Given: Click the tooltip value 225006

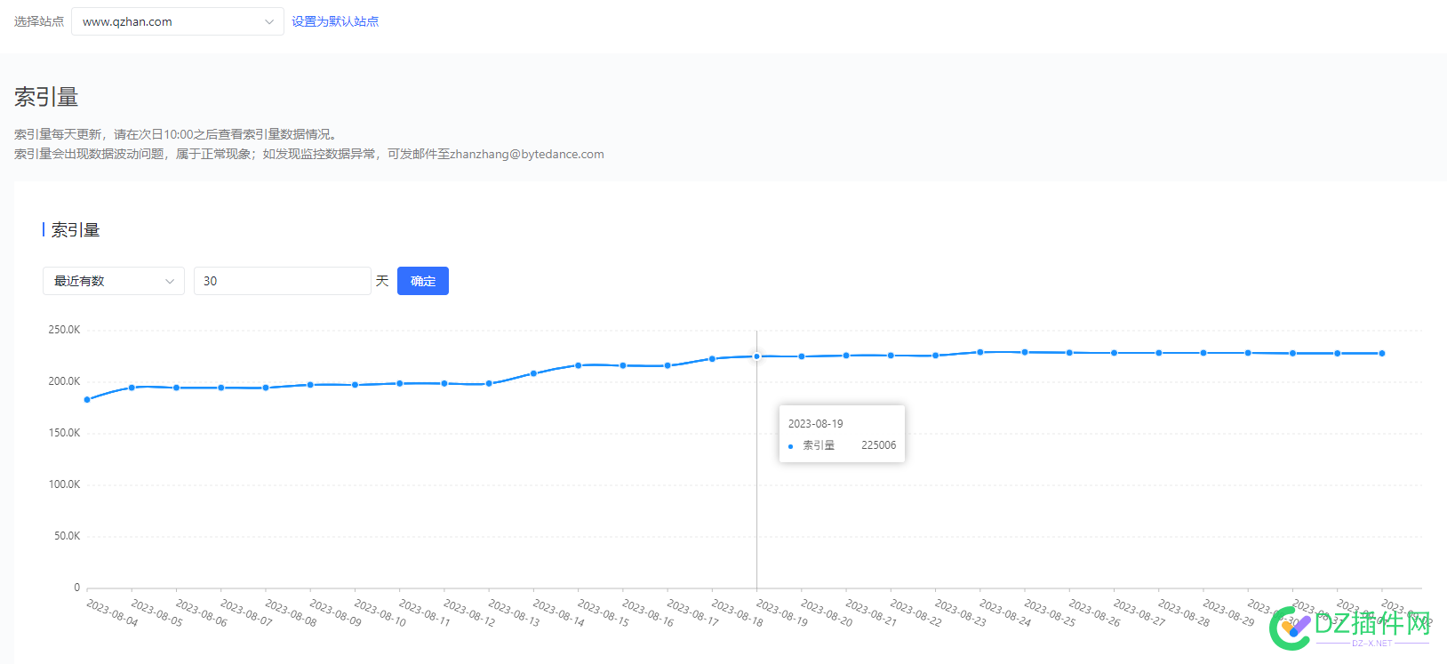Looking at the screenshot, I should click(878, 445).
